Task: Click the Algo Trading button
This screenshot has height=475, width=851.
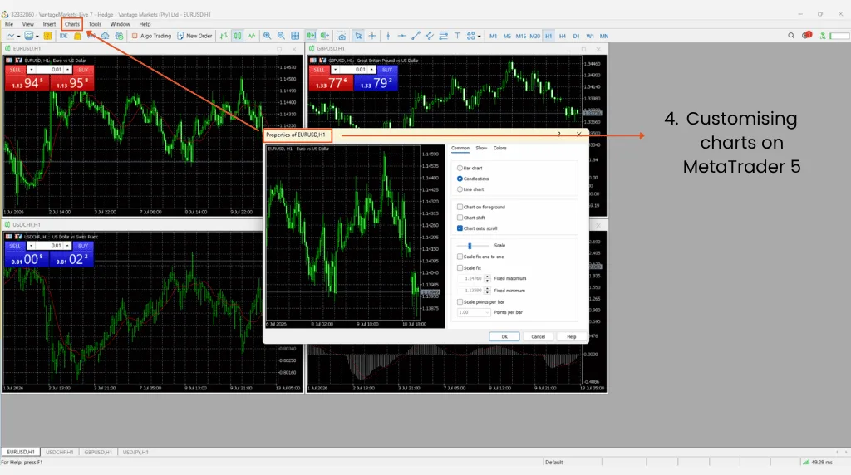Action: (151, 36)
